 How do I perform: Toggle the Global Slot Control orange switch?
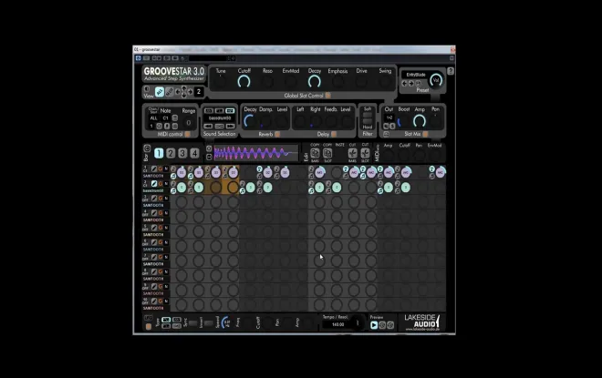[327, 96]
